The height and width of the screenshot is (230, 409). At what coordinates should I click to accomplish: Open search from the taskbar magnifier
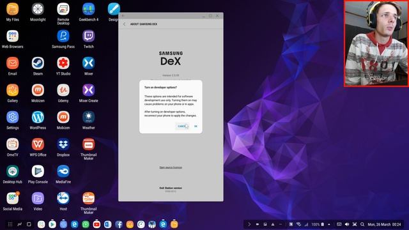click(x=362, y=224)
